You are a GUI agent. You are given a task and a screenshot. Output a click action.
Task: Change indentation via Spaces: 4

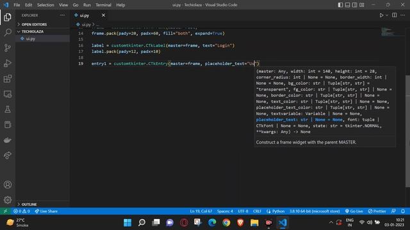pyautogui.click(x=225, y=211)
